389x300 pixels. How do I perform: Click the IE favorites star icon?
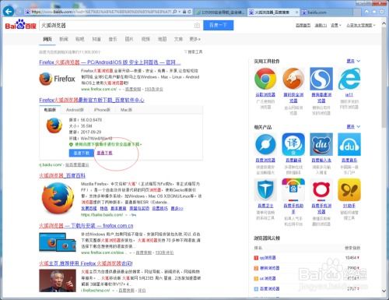click(374, 12)
